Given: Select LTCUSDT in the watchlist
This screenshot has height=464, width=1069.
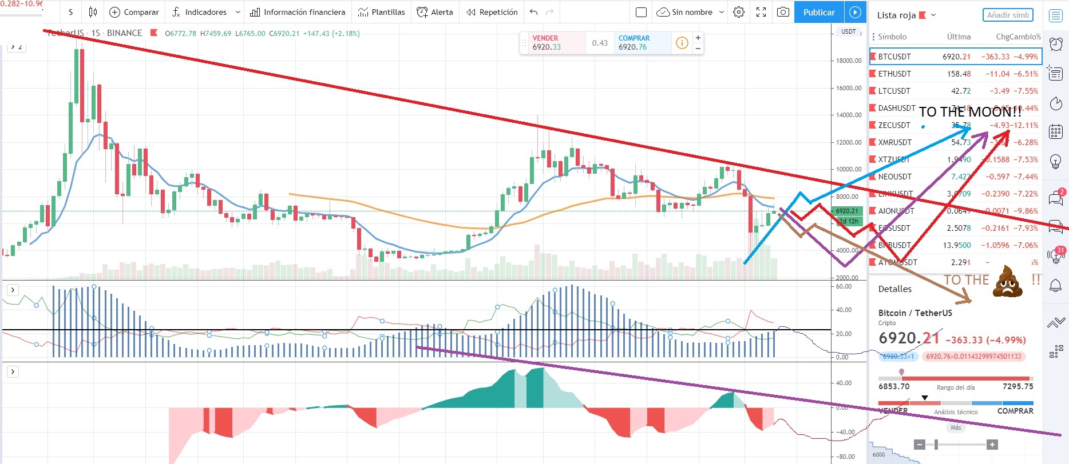Looking at the screenshot, I should tap(956, 91).
